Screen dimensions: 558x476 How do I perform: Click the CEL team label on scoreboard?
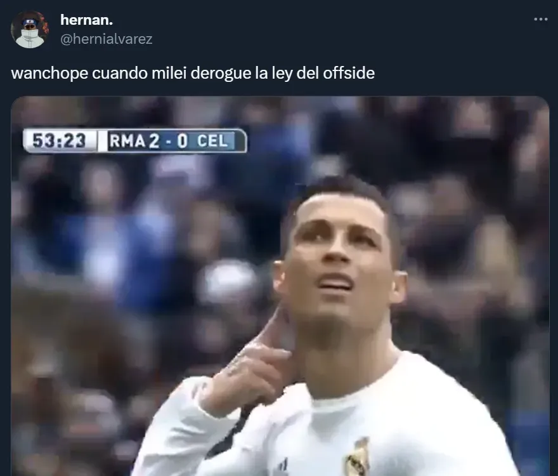click(x=212, y=141)
